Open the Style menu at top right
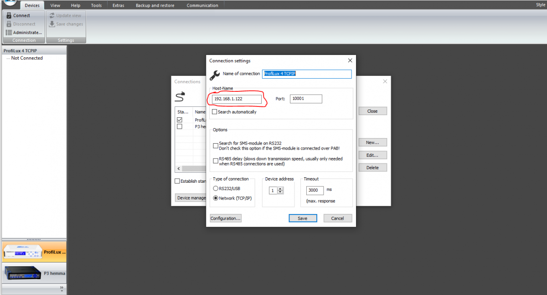The height and width of the screenshot is (295, 547). click(541, 5)
